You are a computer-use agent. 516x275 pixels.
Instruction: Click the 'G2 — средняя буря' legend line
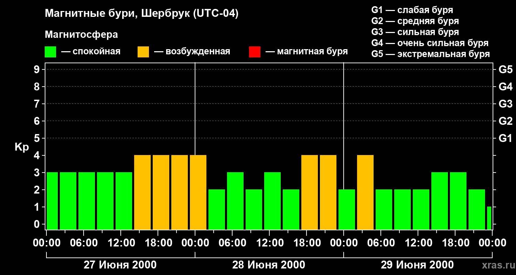415,21
